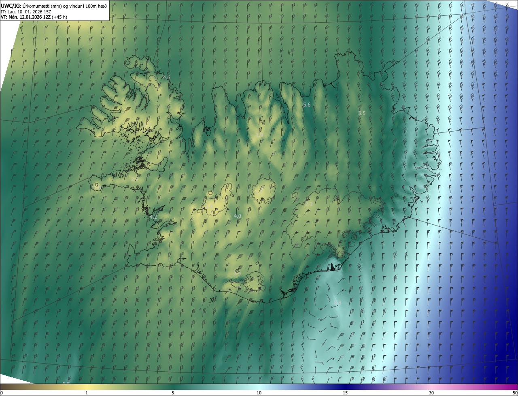This screenshot has height=396, width=518.
Task: Click the 4.6 value label near Westfjords
Action: click(x=166, y=77)
